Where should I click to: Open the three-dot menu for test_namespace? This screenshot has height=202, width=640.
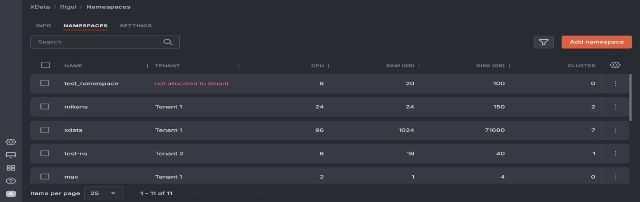pyautogui.click(x=615, y=84)
